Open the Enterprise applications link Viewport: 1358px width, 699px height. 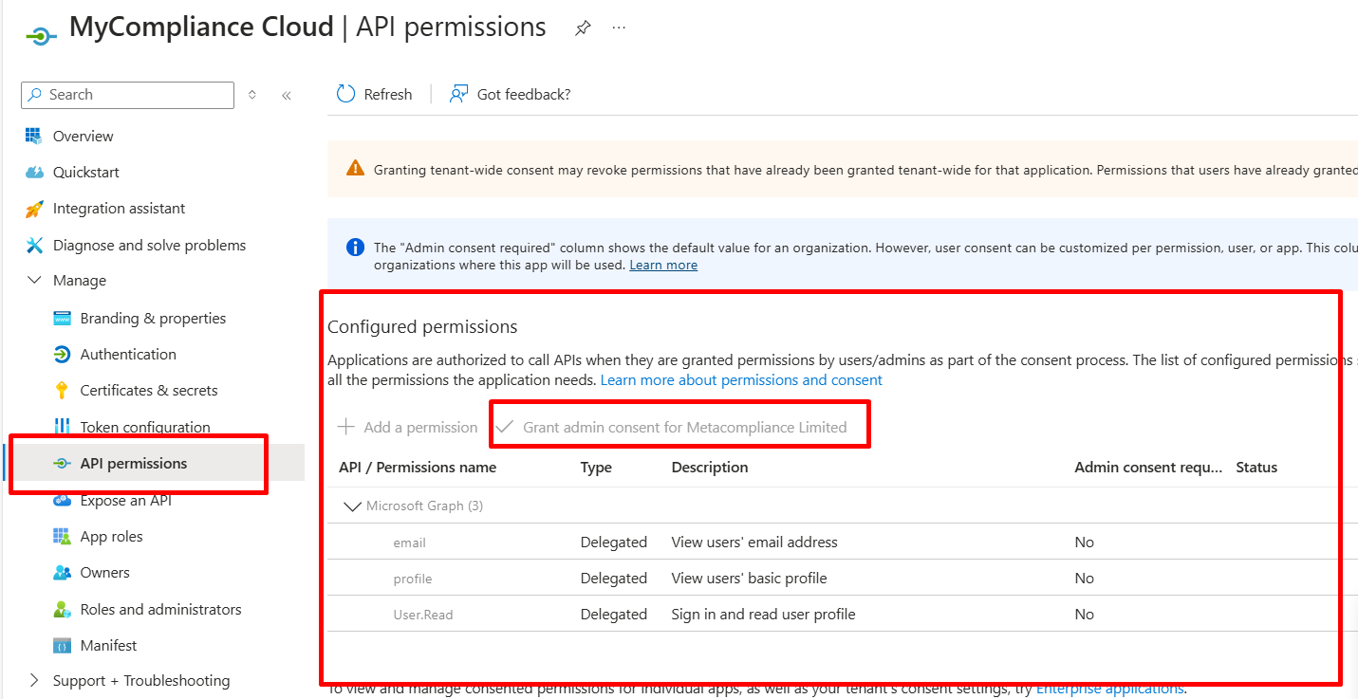point(1109,688)
